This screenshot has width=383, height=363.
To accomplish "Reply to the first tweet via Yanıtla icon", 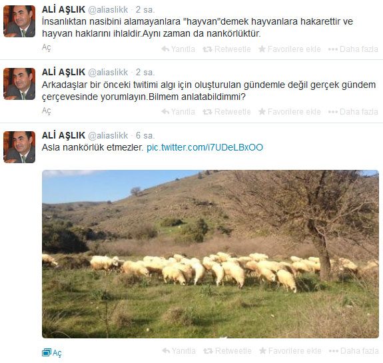I will (x=179, y=49).
